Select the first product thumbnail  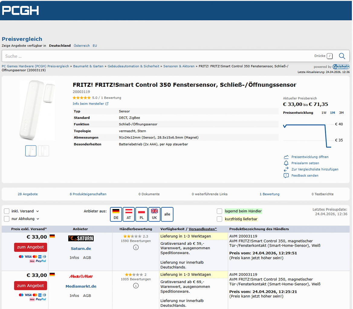[x=31, y=151]
